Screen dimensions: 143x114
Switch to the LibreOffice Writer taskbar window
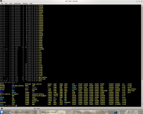coord(84,112)
